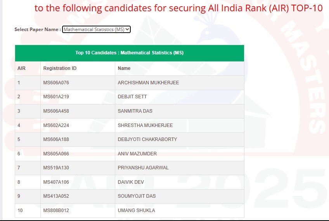329x221 pixels.
Task: Click the name PRIYANSHU AGARWAL
Action: pyautogui.click(x=143, y=168)
